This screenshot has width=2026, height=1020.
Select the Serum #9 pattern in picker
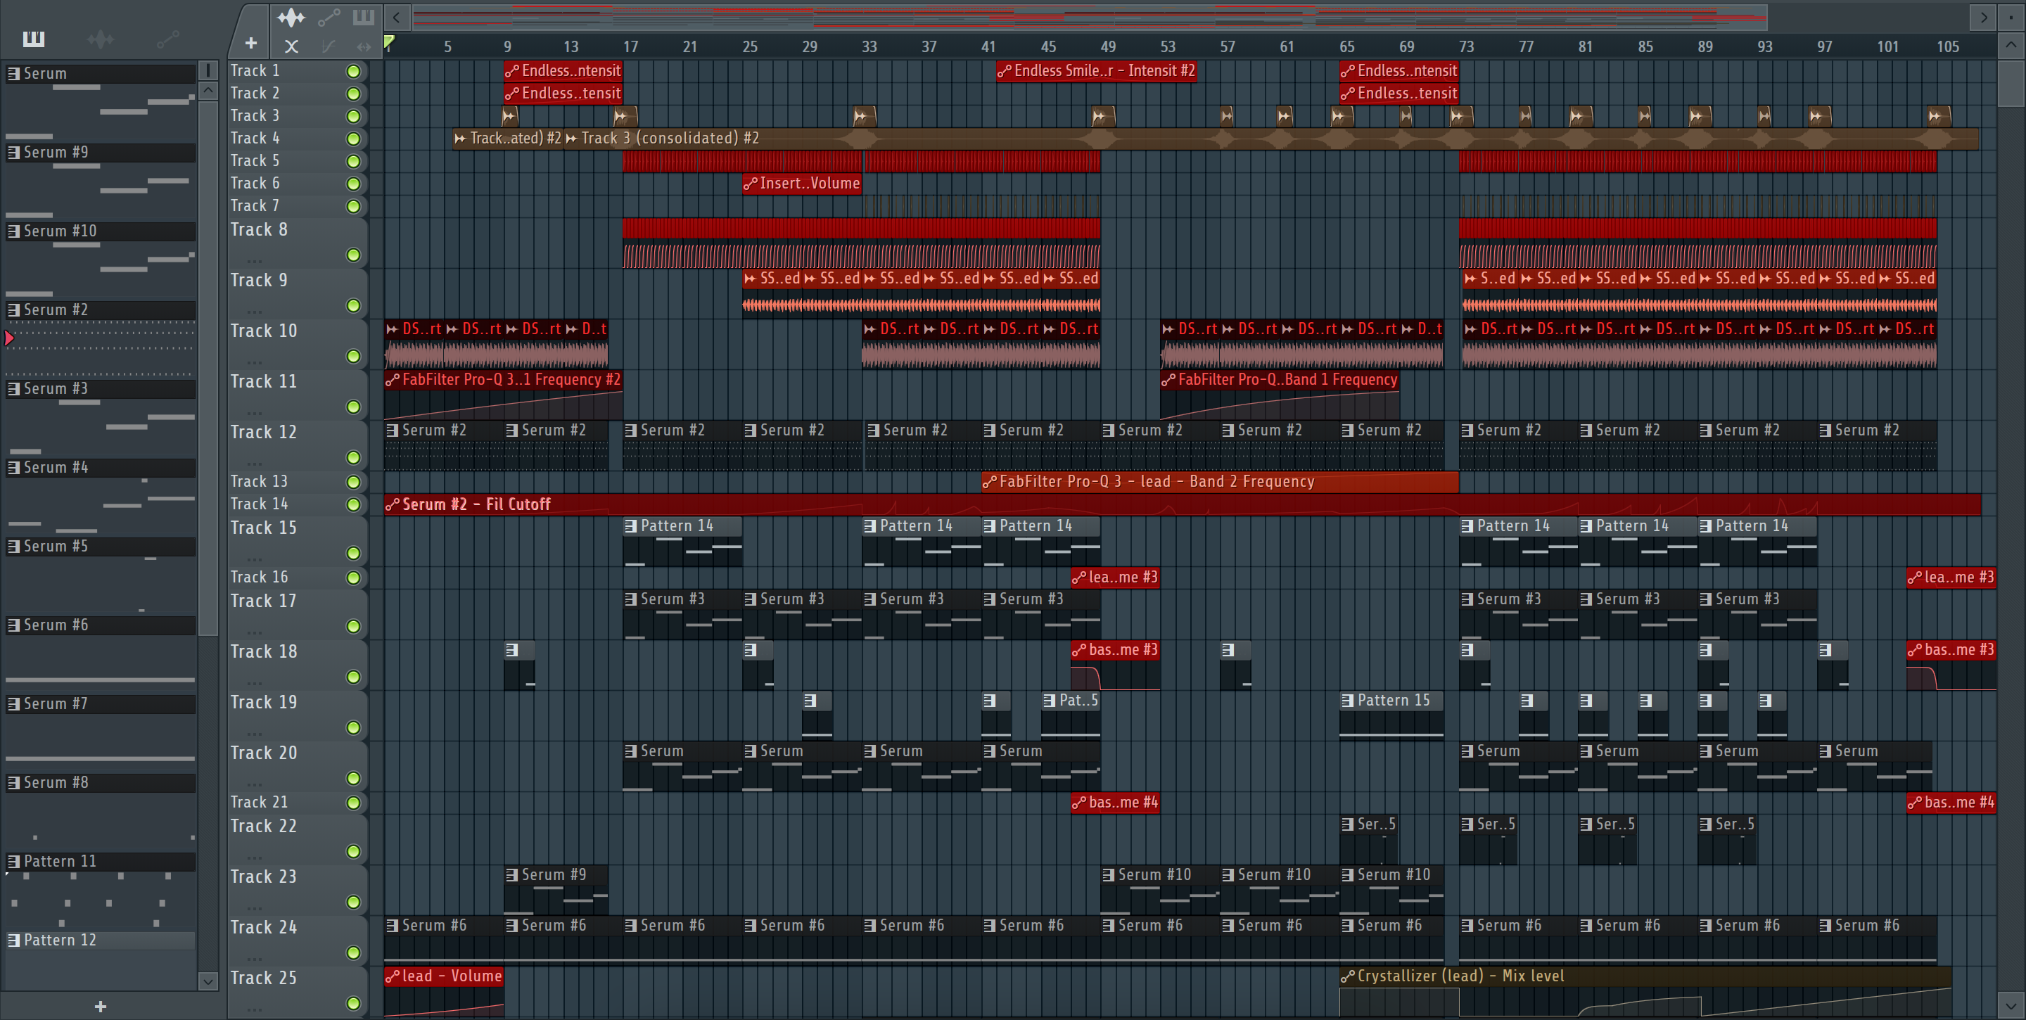[55, 153]
